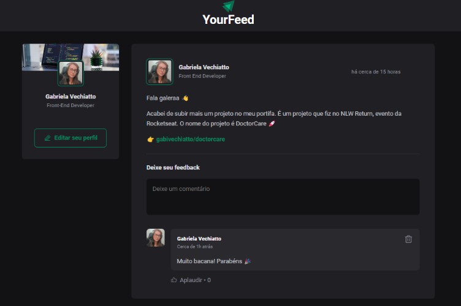Image resolution: width=461 pixels, height=306 pixels.
Task: Delete comment using the trash icon
Action: [x=408, y=239]
